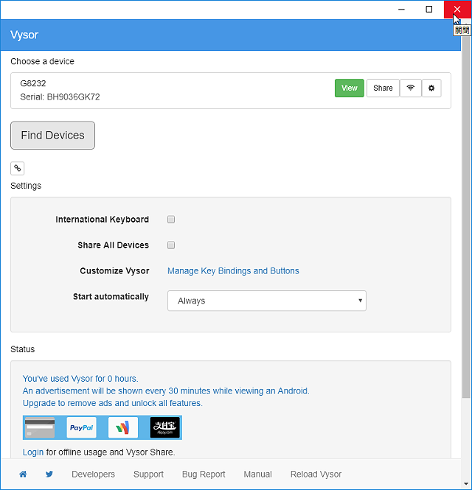
Task: Open Manage Key Bindings and Buttons link
Action: tap(233, 271)
